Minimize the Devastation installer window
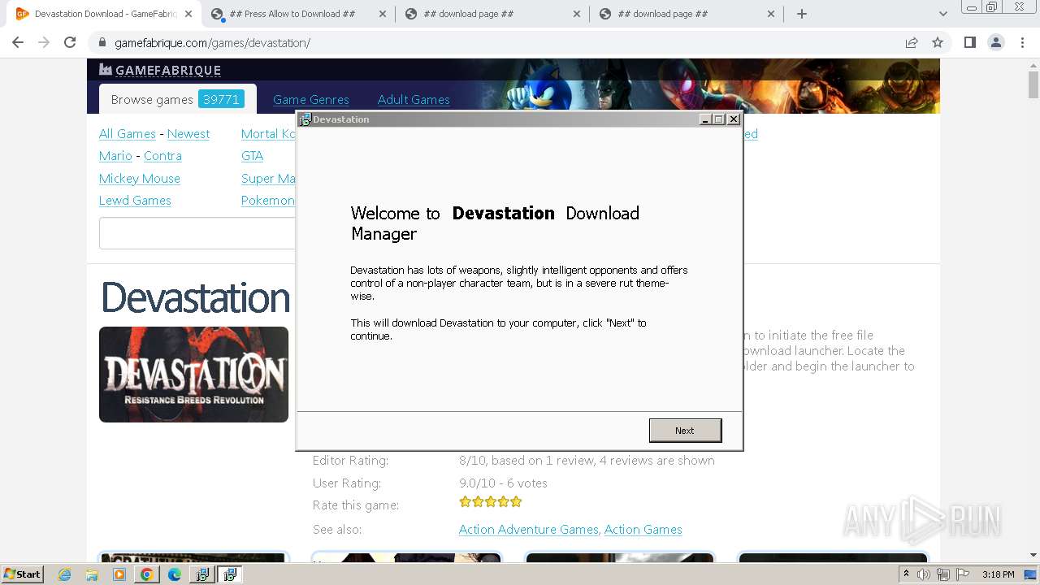1040x585 pixels. [x=705, y=119]
